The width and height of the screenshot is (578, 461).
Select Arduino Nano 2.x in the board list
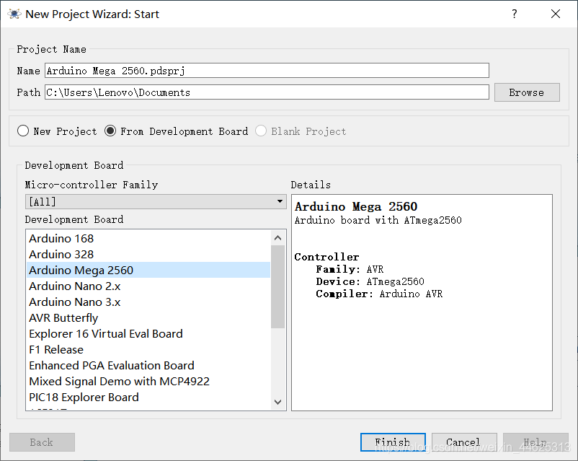click(148, 286)
